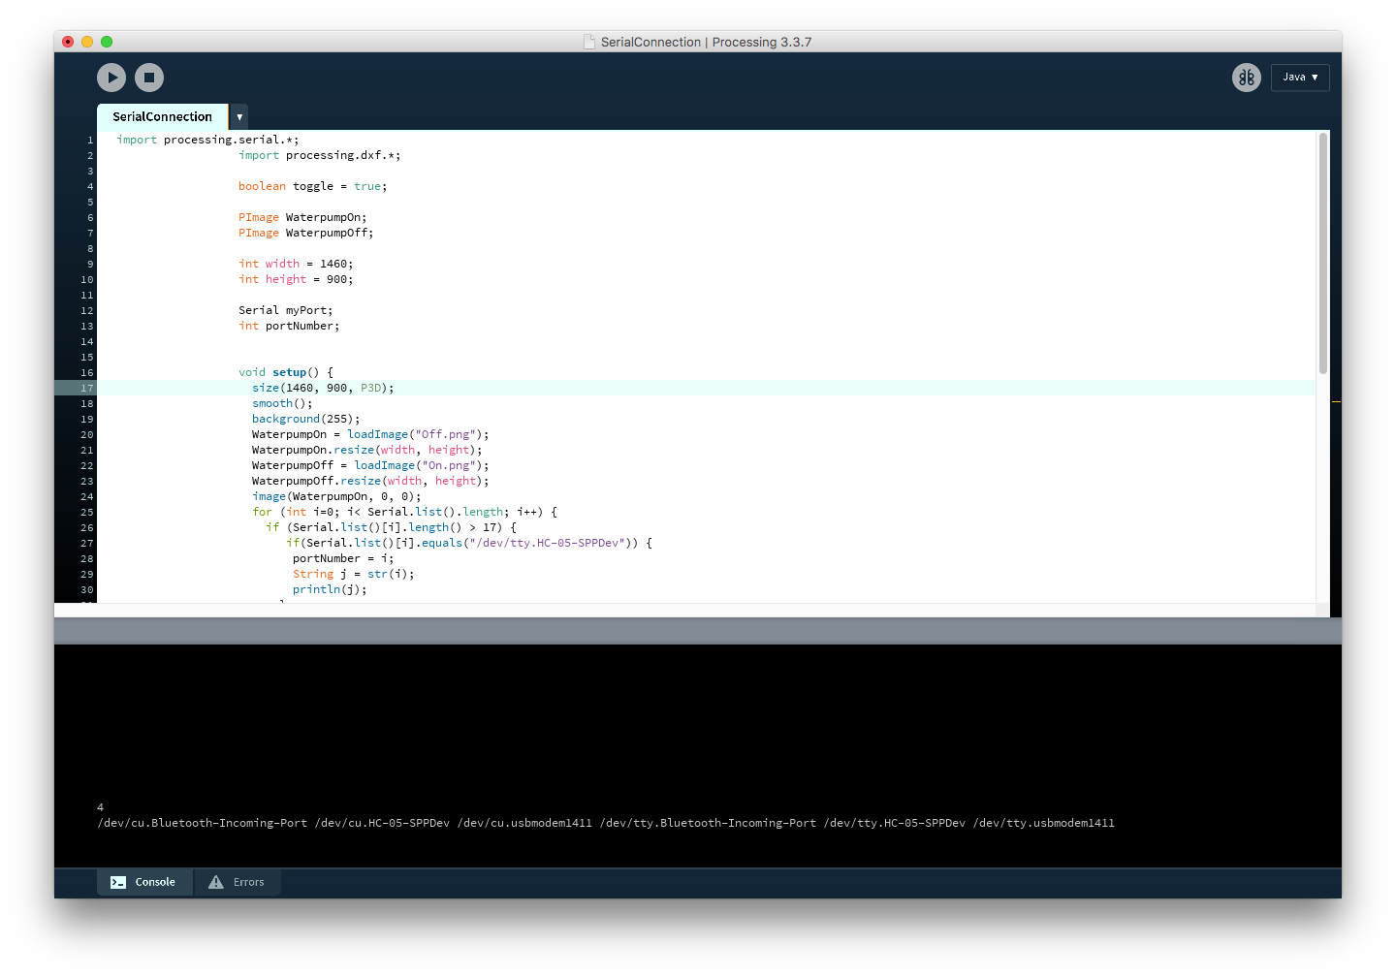The width and height of the screenshot is (1396, 976).
Task: Click '/dev/cu.Bluetooth-Incoming-Port' in console output
Action: [202, 823]
